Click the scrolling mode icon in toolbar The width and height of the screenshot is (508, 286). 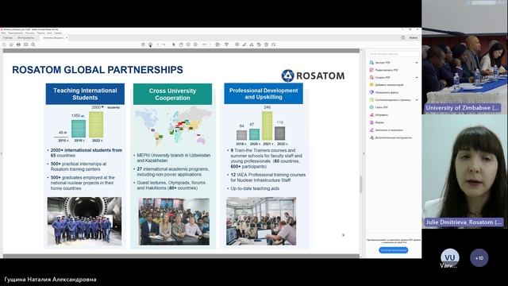tap(226, 44)
